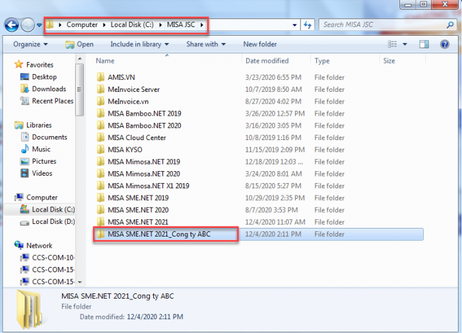The image size is (462, 333).
Task: Click the Help question mark icon
Action: coord(444,44)
